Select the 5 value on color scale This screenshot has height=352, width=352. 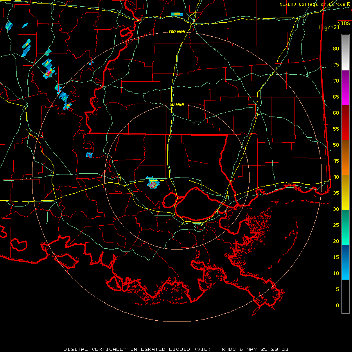point(338,289)
